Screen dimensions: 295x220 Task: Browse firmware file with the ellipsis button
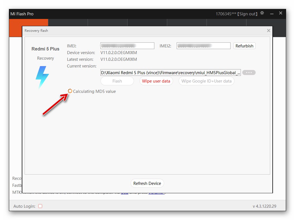coord(249,72)
